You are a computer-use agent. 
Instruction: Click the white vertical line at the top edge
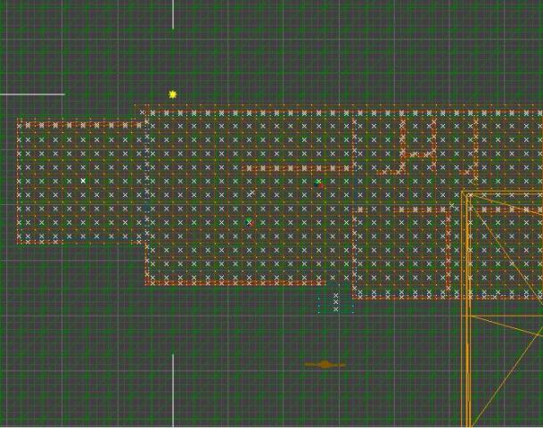coord(173,14)
